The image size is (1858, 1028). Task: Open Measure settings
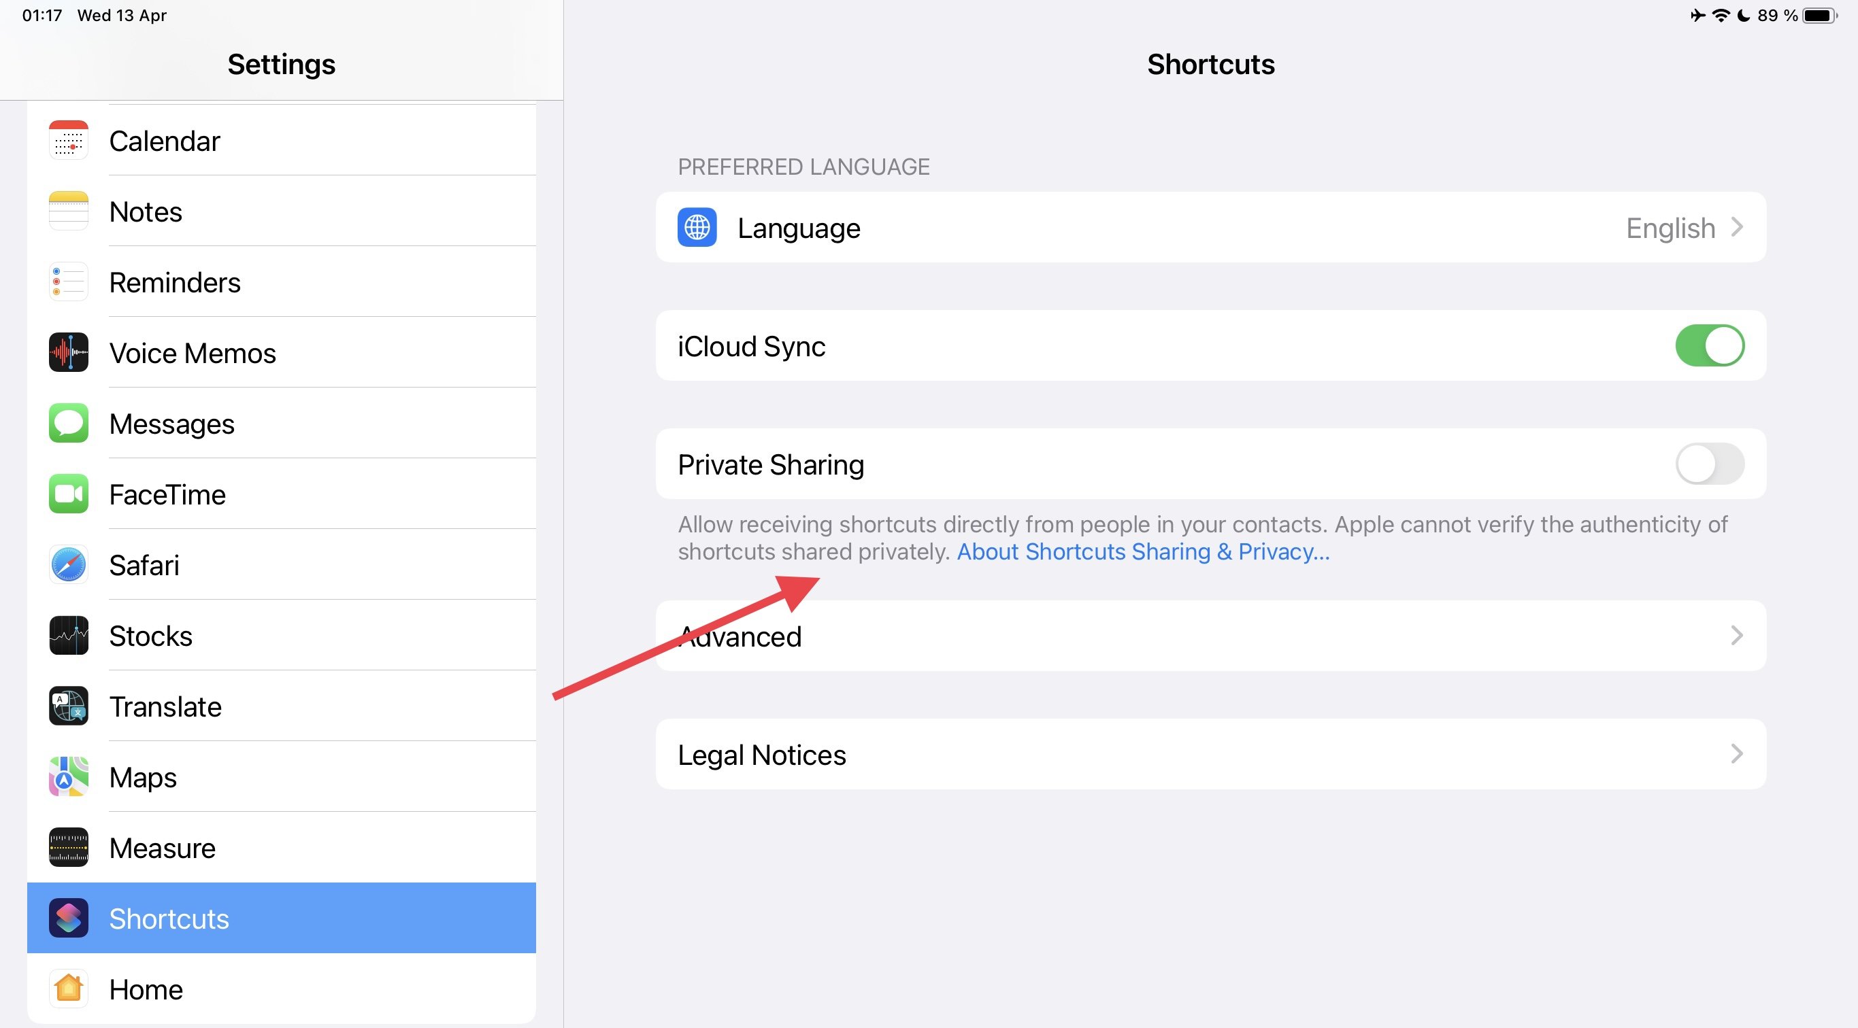[281, 847]
